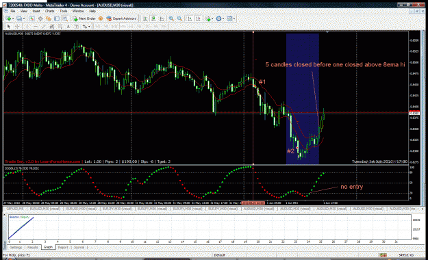Select the Tester Graph tab

click(48, 247)
